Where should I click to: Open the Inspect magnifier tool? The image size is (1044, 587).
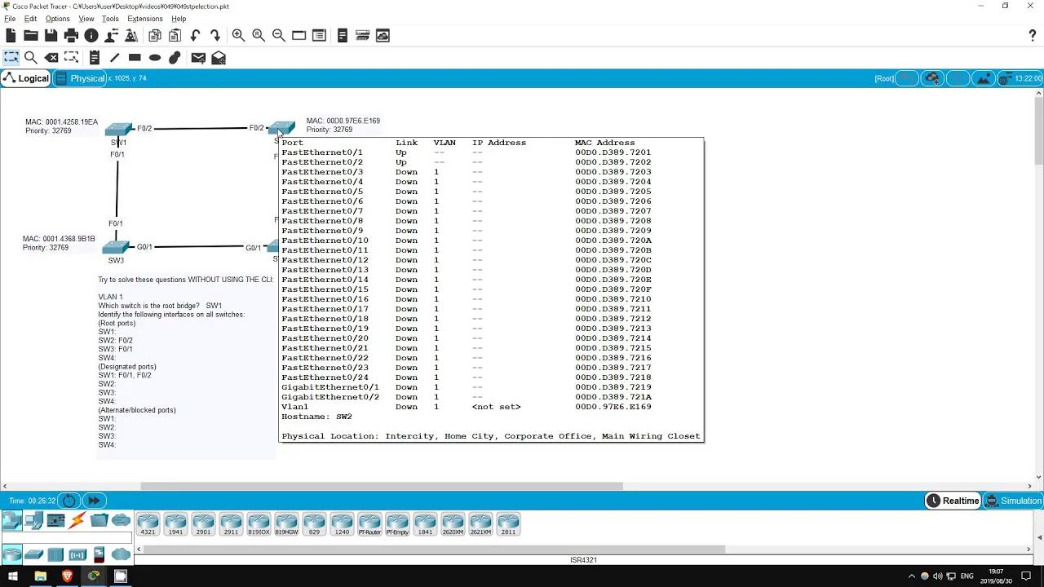tap(31, 57)
